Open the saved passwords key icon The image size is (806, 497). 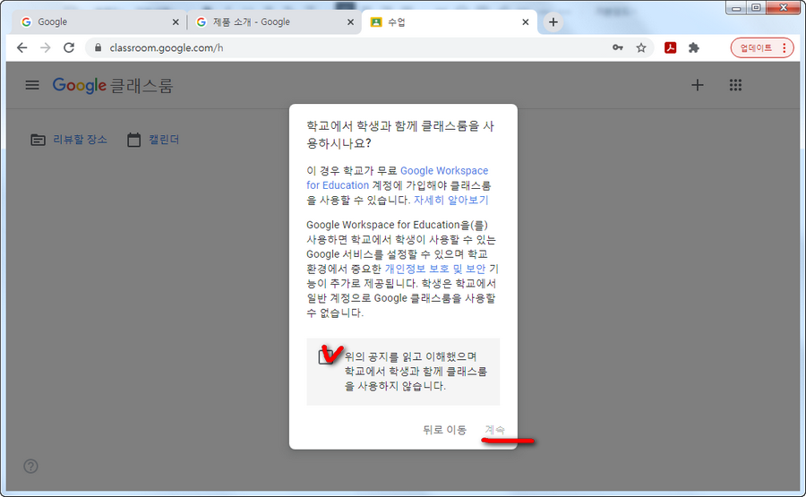[x=617, y=47]
